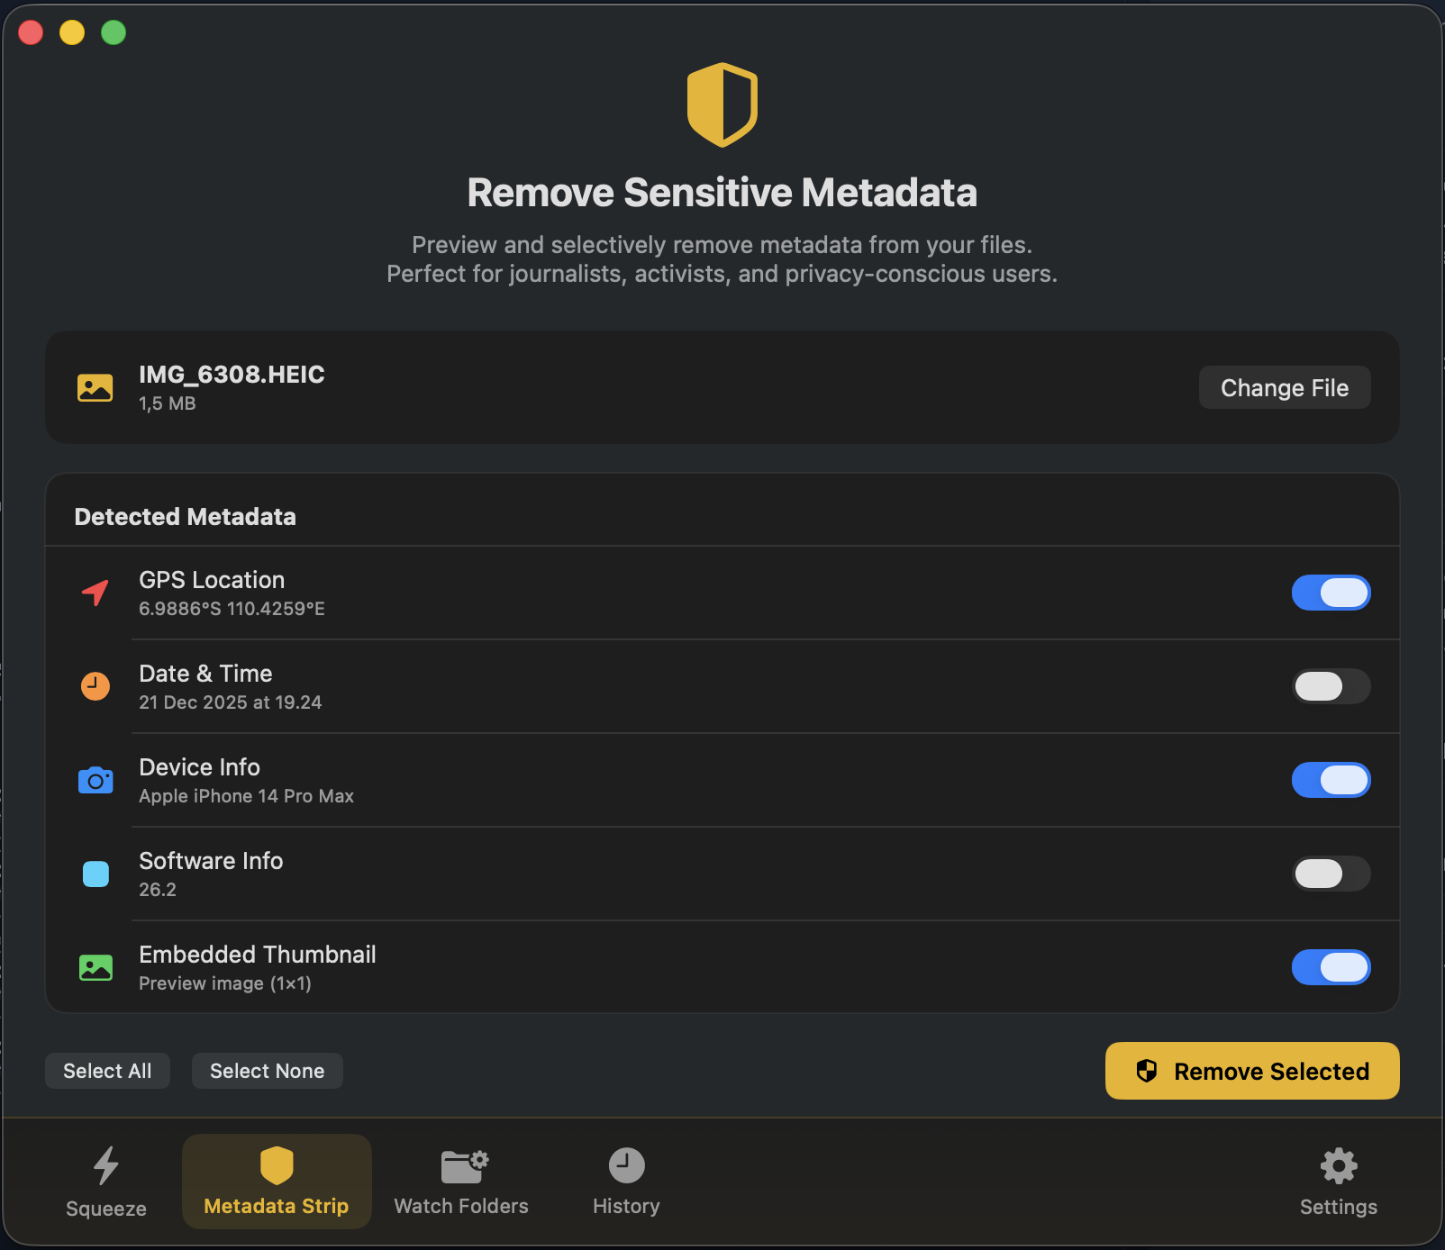Disable the Embedded Thumbnail toggle
Screen dimensions: 1445x1250
(1331, 967)
